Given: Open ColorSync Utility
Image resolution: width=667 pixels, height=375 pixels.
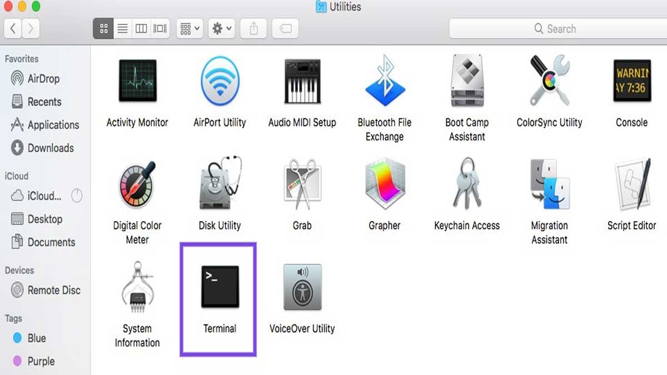Looking at the screenshot, I should coord(549,81).
